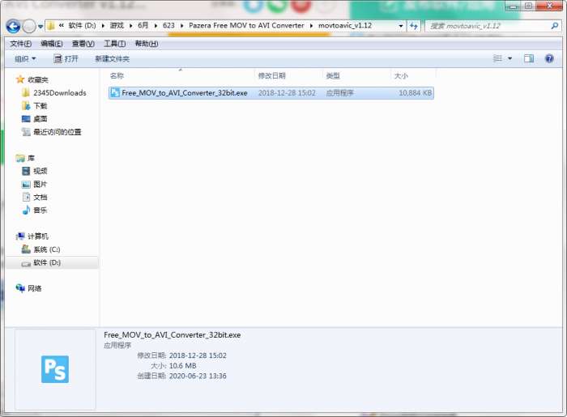
Task: Click the 视频 library icon
Action: (26, 171)
